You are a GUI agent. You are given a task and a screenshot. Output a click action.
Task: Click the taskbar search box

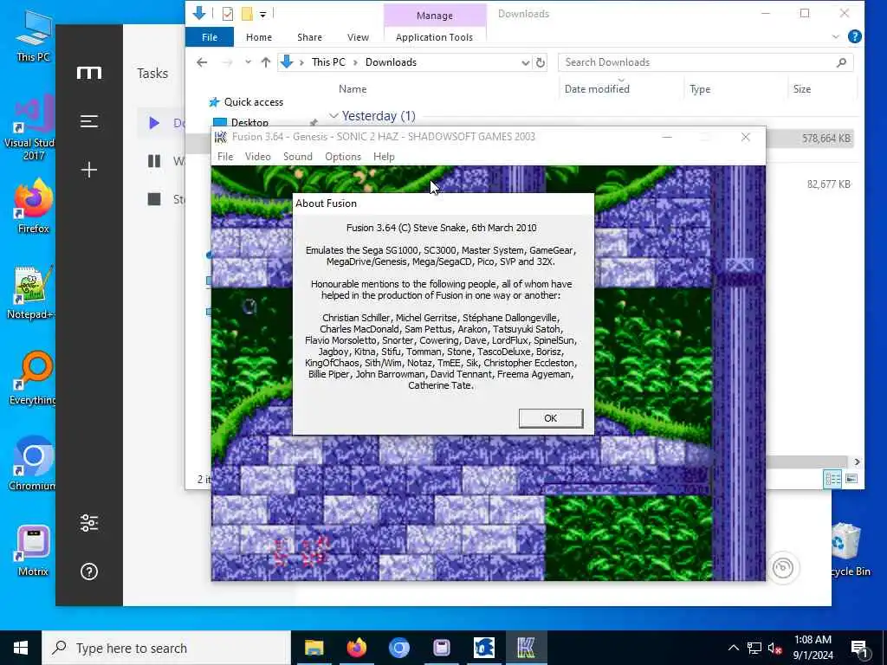click(166, 648)
